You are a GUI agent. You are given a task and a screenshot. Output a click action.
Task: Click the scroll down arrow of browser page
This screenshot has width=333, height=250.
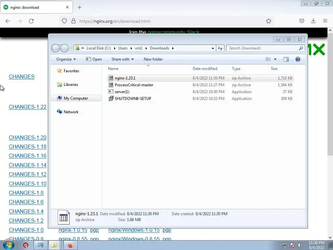(330, 238)
